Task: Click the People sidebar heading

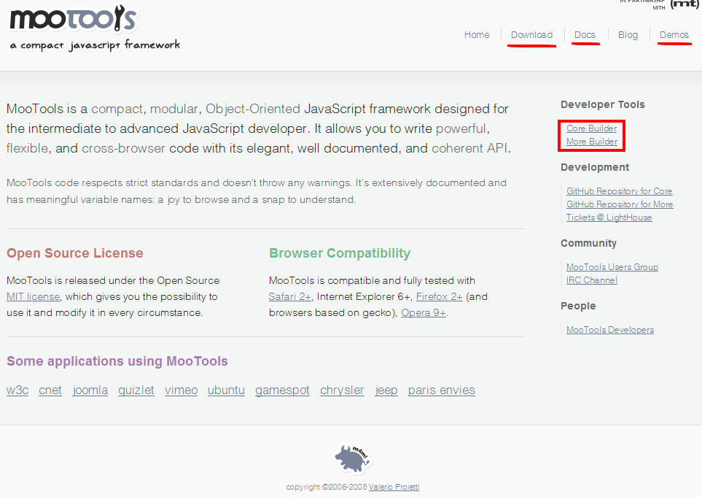Action: 578,306
